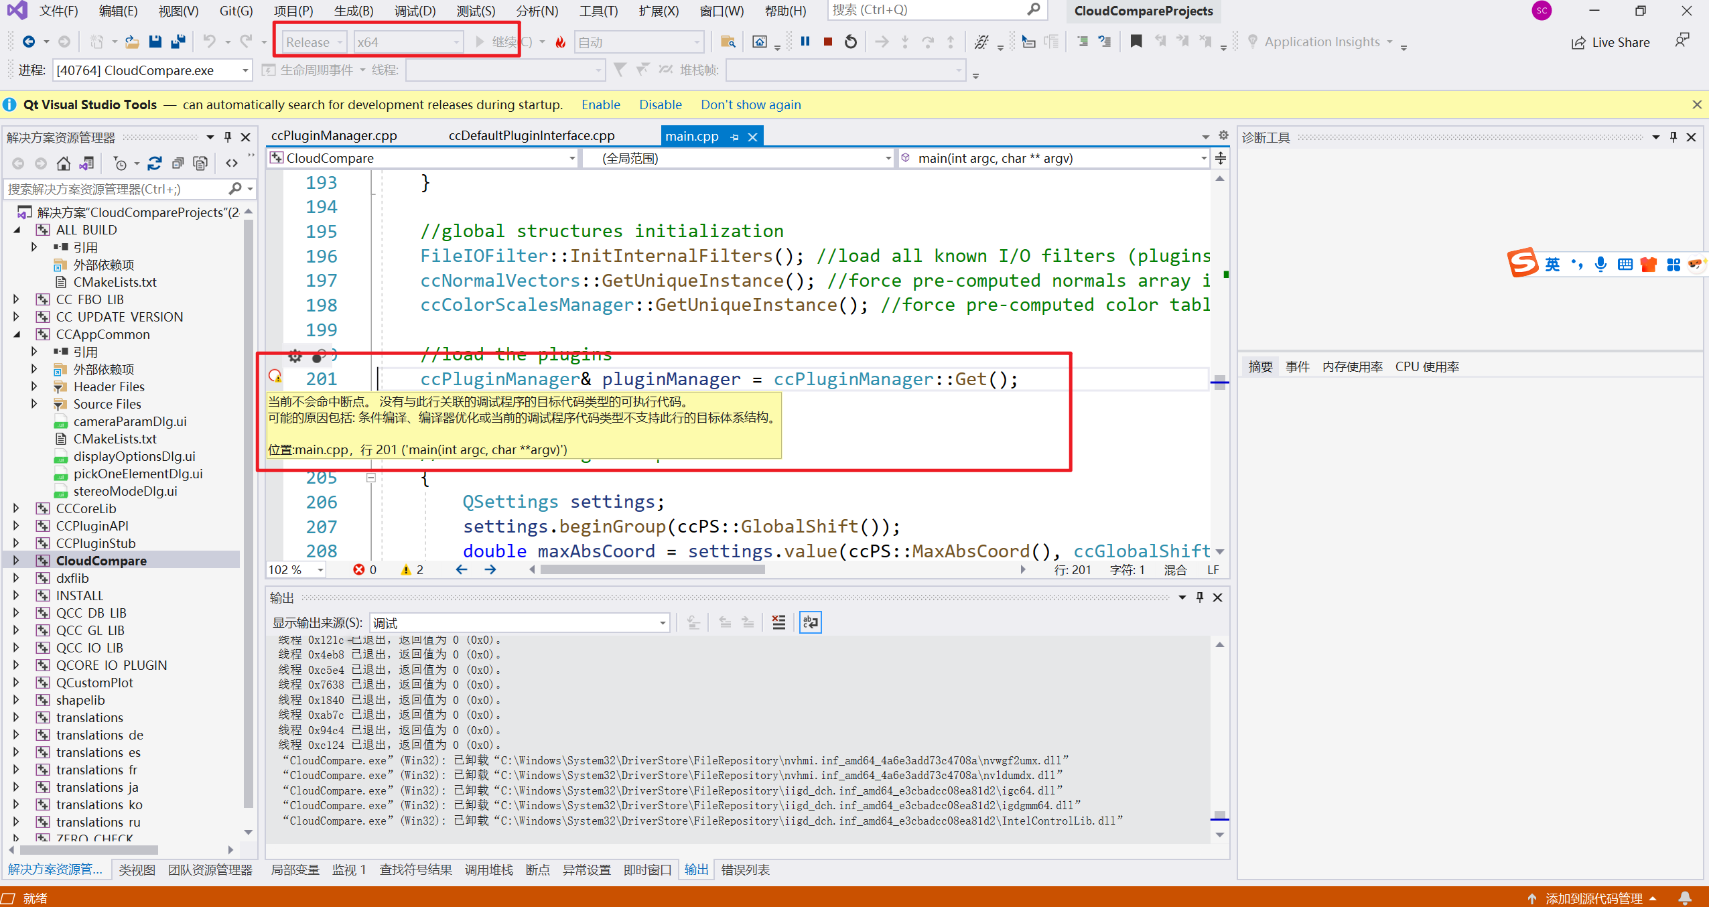Click the Solution Explorer search field
This screenshot has width=1709, height=907.
[129, 189]
